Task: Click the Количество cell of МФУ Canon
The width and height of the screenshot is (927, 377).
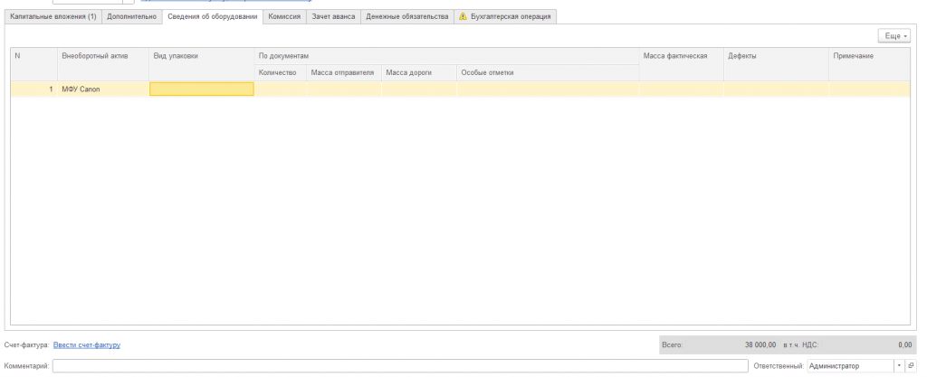Action: click(x=281, y=90)
